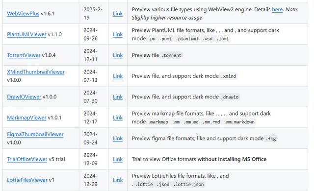Open the FigmaThumbnailViewer plugin page

click(x=35, y=134)
